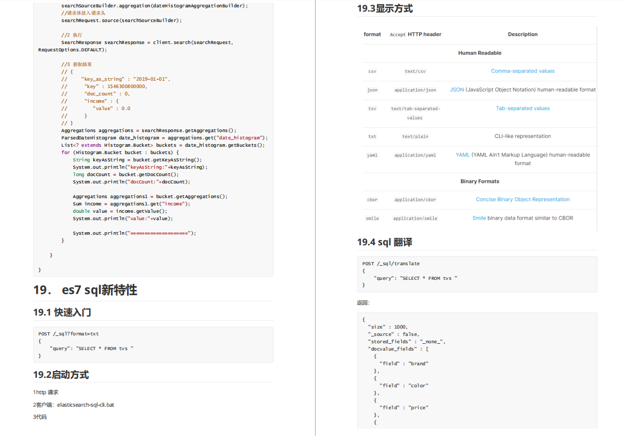This screenshot has width=628, height=436.
Task: Click the 返回: label
Action: pos(363,303)
